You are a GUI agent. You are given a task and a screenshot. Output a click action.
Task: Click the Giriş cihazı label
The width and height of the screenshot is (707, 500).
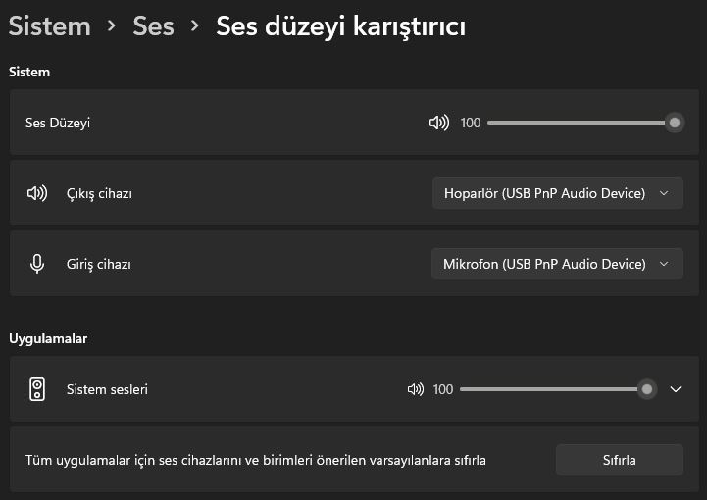pos(99,264)
